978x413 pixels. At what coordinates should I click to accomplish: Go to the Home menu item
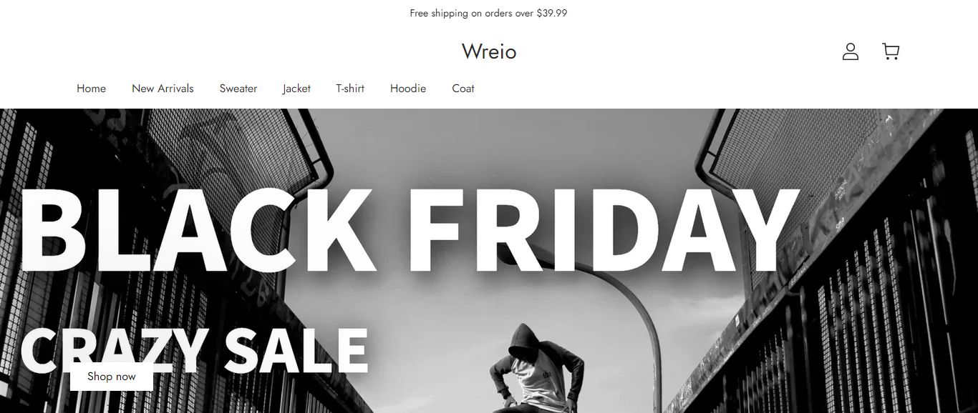91,89
